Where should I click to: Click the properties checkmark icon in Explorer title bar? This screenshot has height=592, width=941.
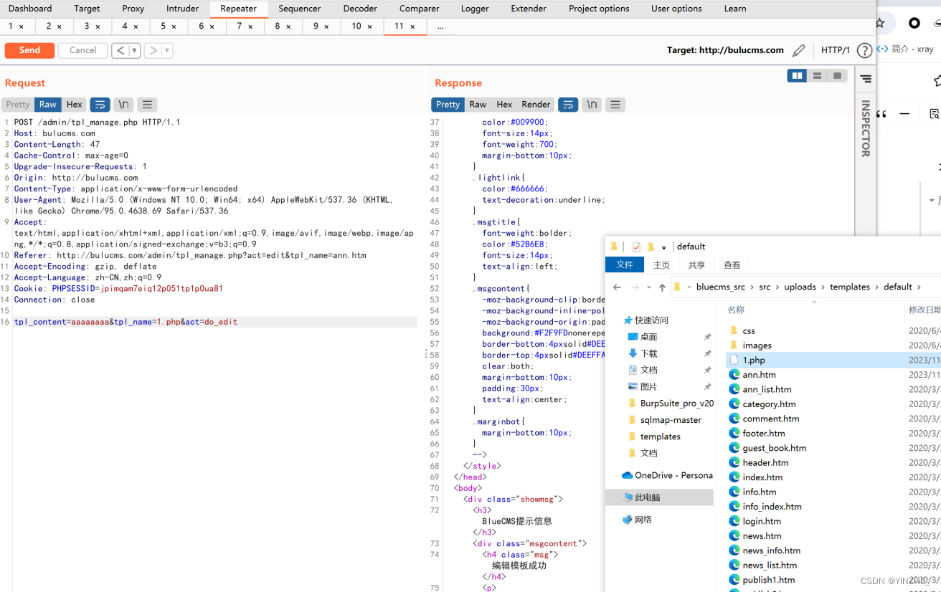(635, 247)
